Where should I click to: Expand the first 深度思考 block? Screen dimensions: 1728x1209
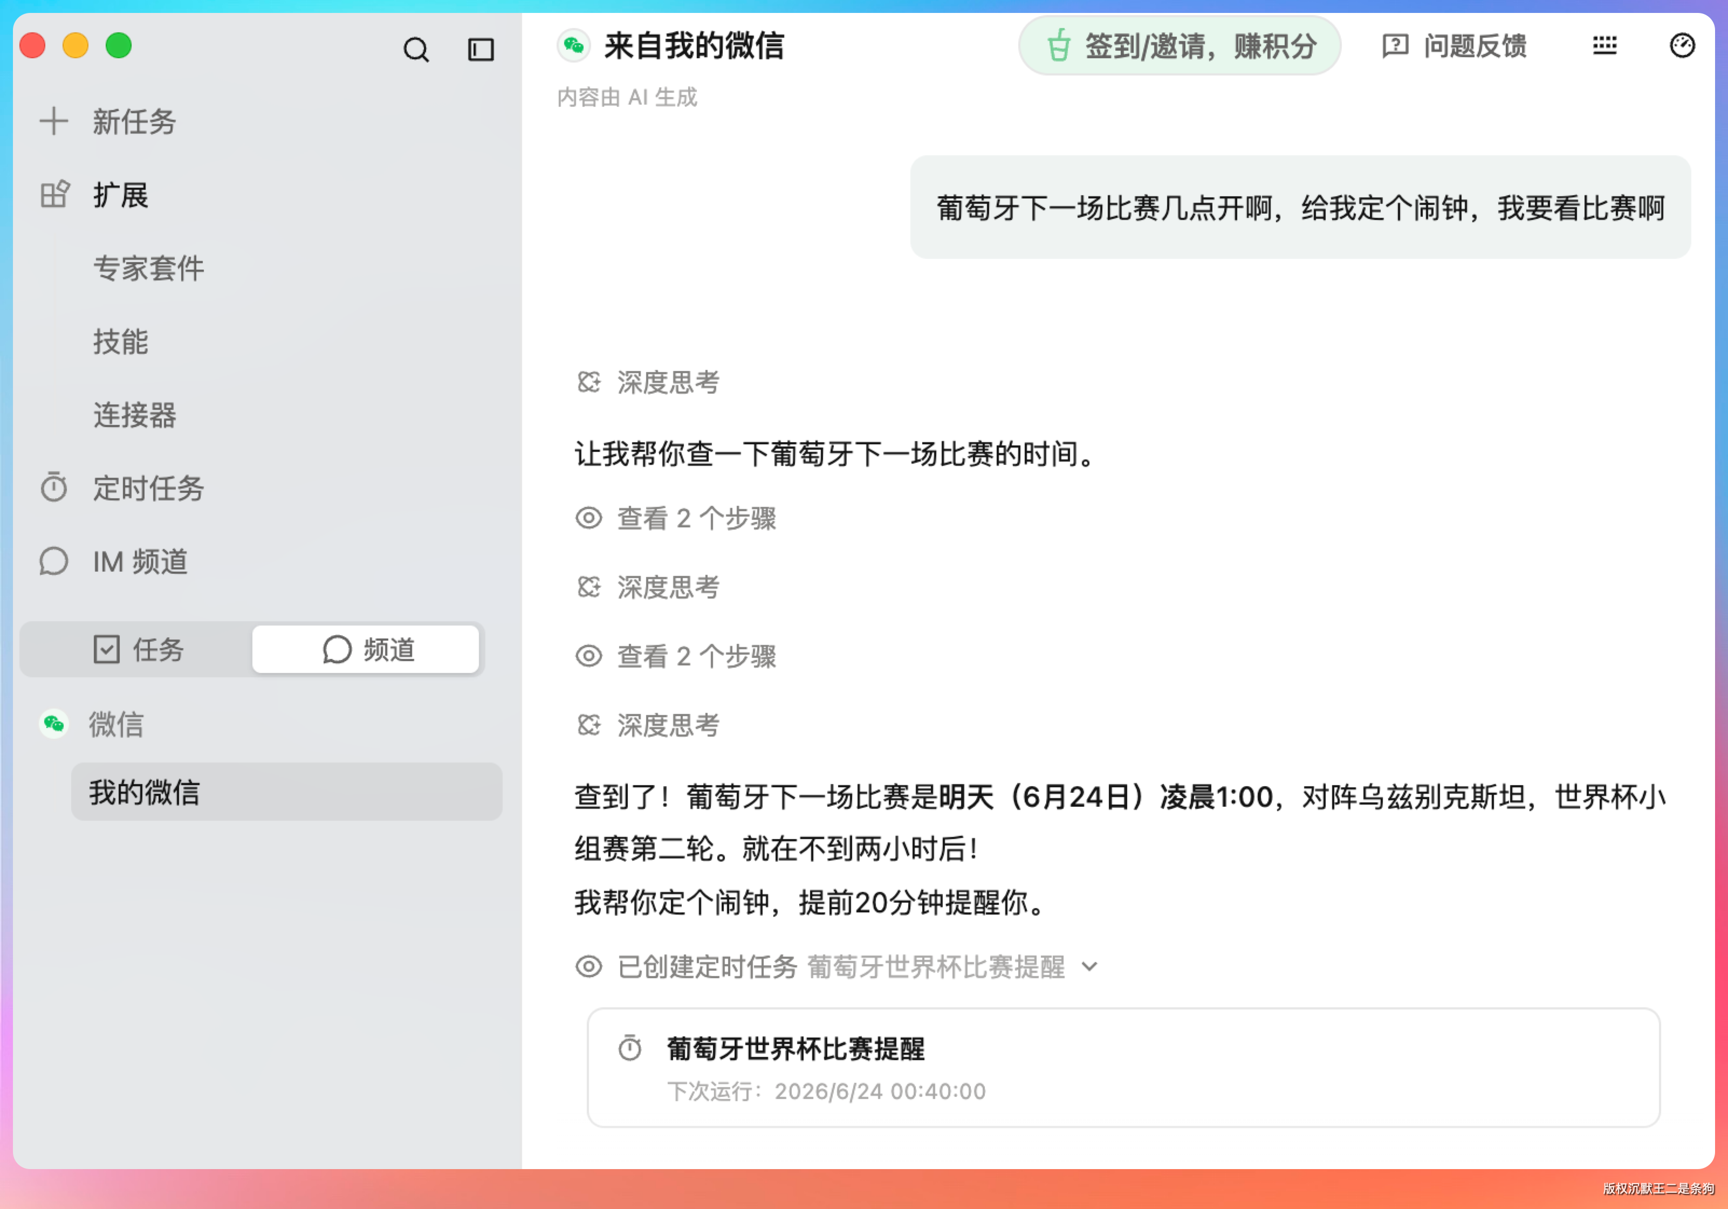pos(648,382)
